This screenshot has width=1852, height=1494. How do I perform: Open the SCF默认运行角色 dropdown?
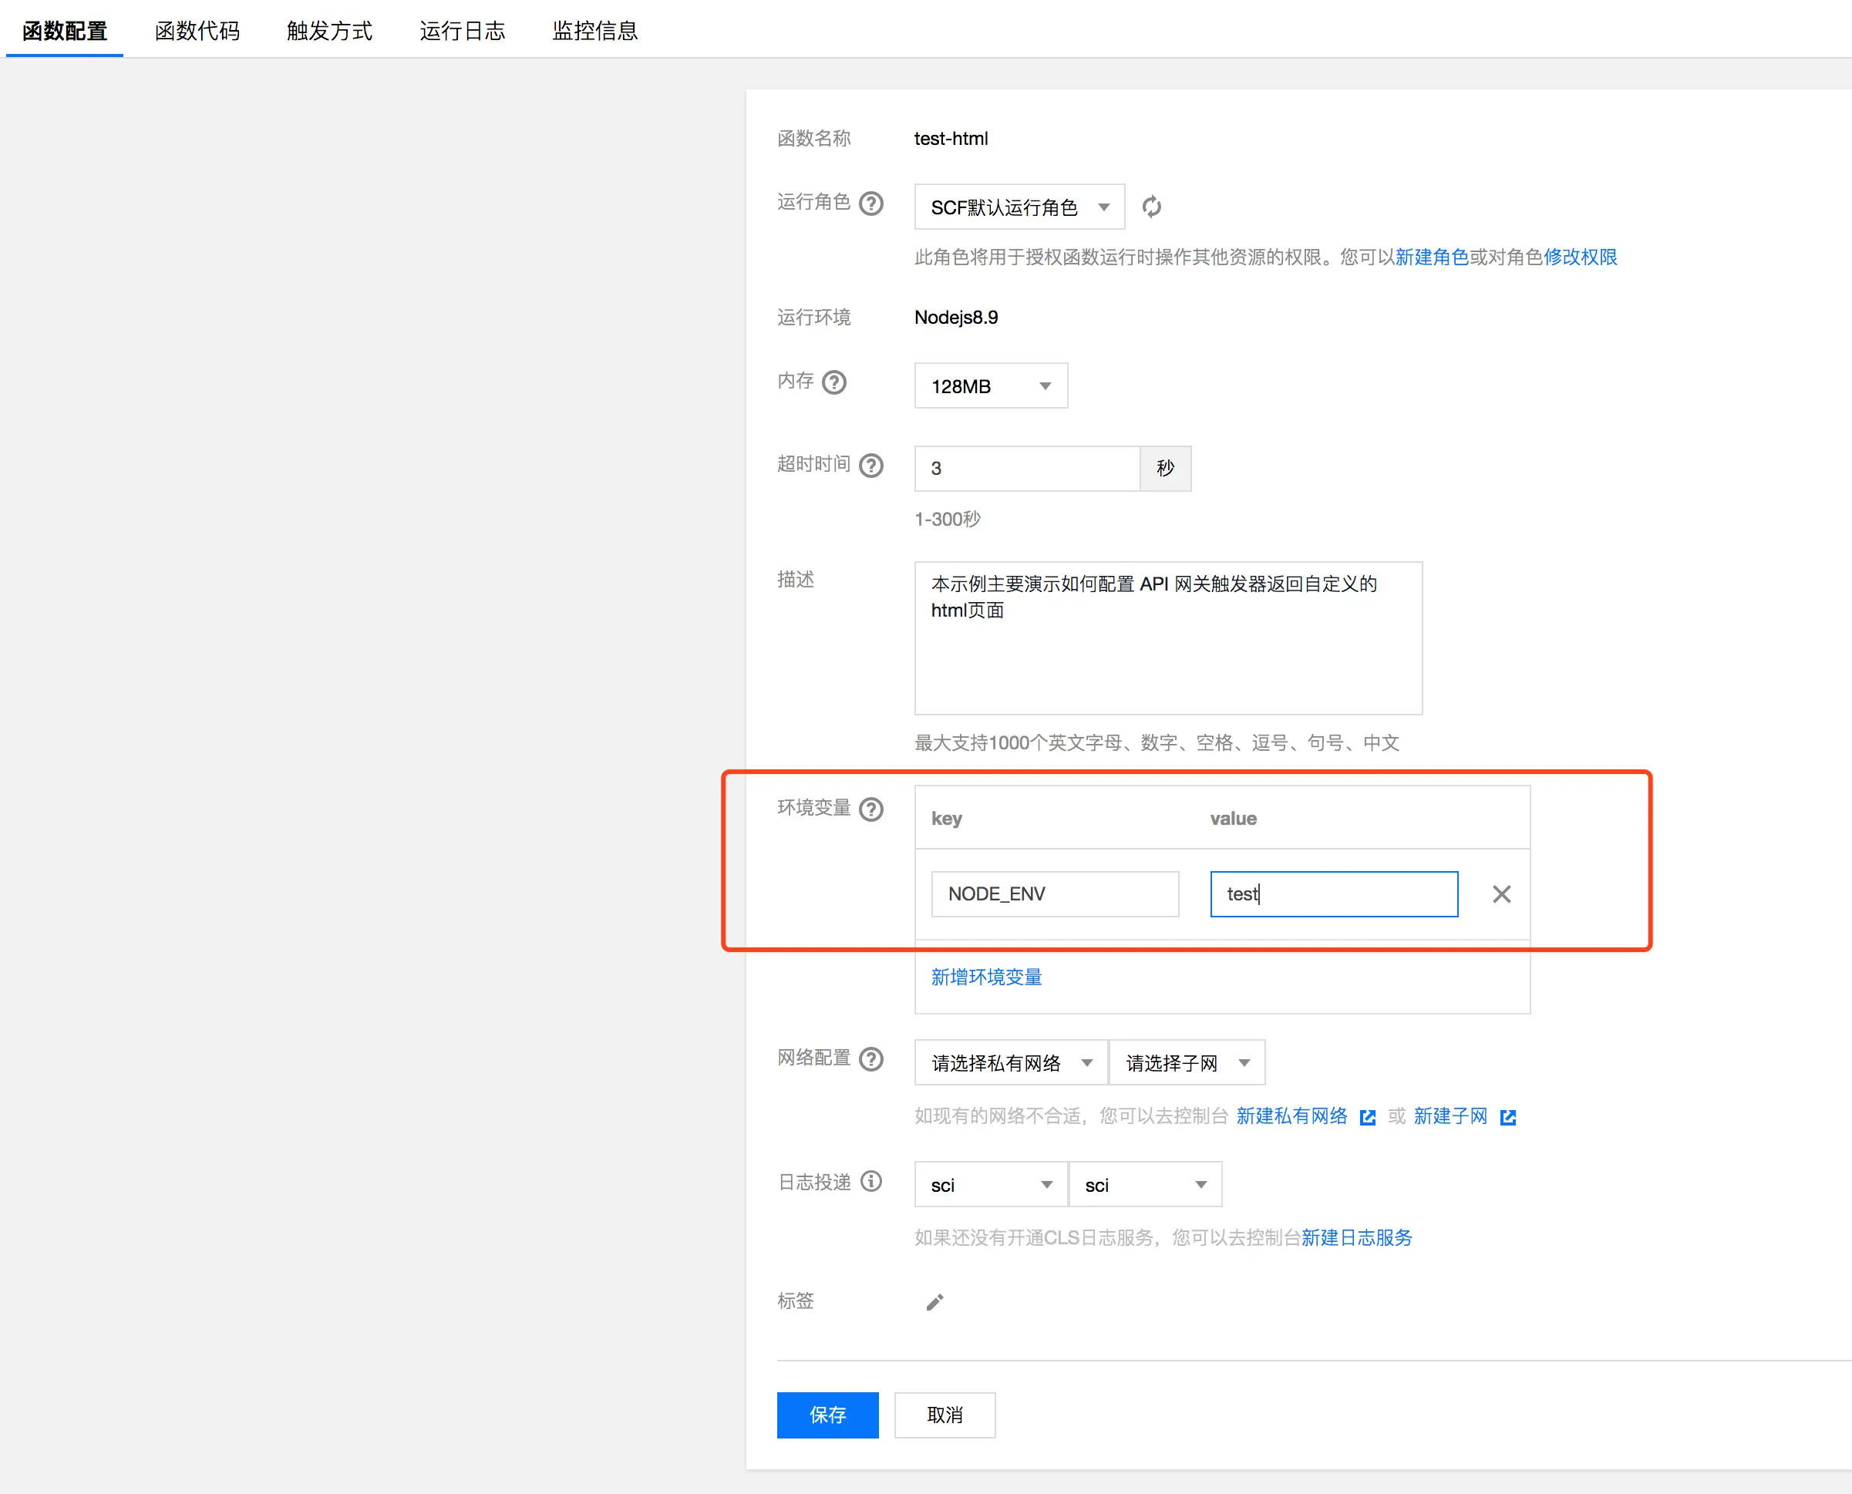pos(1019,207)
